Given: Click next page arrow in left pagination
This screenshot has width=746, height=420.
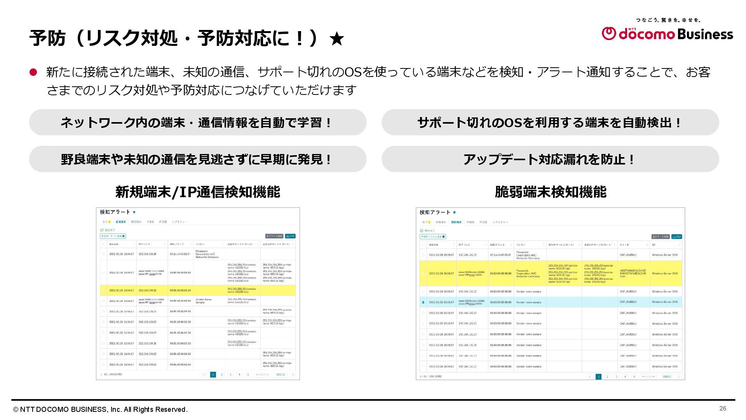Looking at the screenshot, I should coord(293,374).
